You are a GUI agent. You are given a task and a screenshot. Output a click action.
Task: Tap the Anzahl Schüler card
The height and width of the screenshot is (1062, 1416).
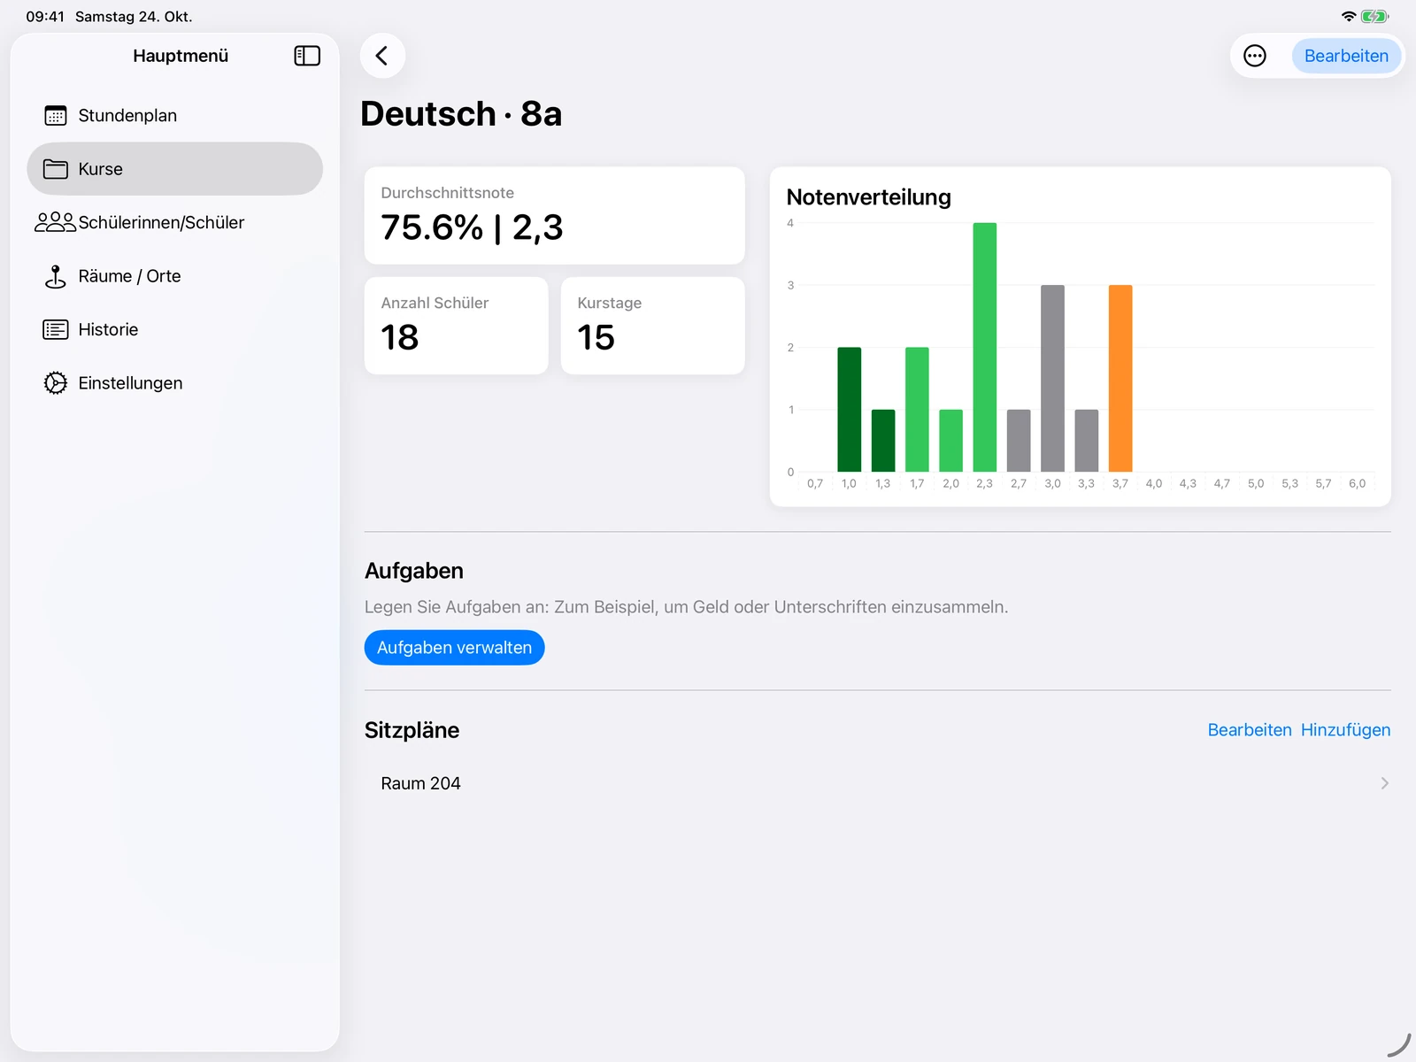click(x=456, y=326)
